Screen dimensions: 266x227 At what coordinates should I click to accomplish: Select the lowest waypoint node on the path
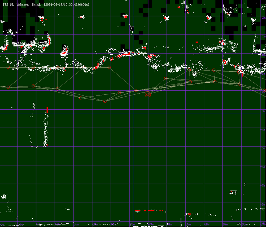coord(105,101)
